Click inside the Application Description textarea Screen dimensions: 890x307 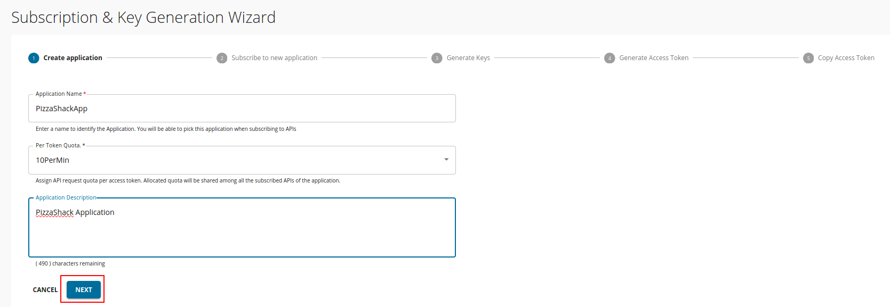[242, 228]
